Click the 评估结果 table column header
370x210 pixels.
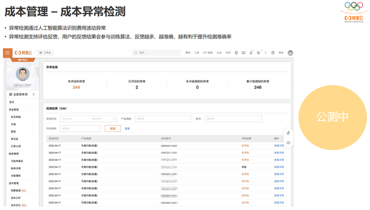click(x=246, y=138)
